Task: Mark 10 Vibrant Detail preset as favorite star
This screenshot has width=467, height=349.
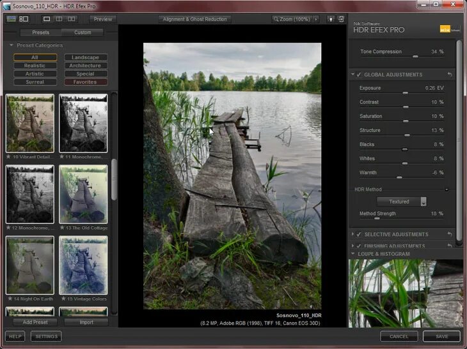Action: pyautogui.click(x=8, y=156)
